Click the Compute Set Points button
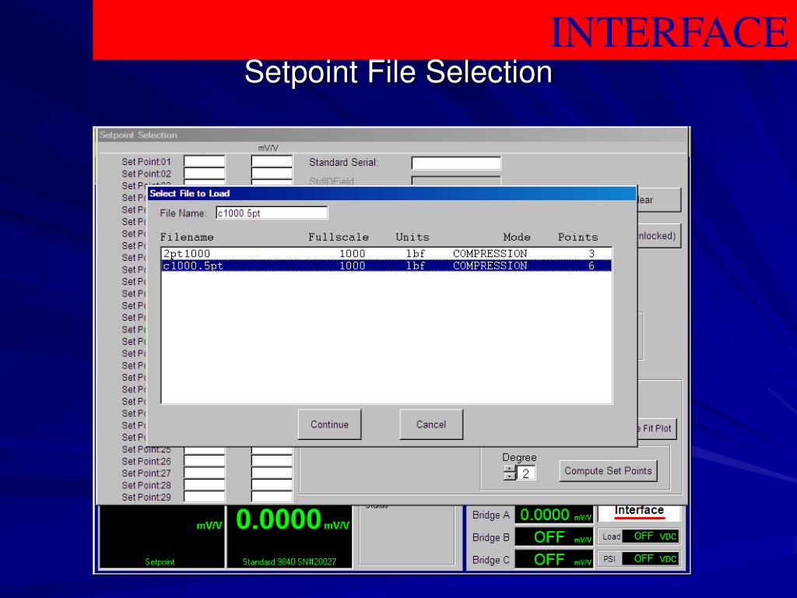 tap(608, 471)
